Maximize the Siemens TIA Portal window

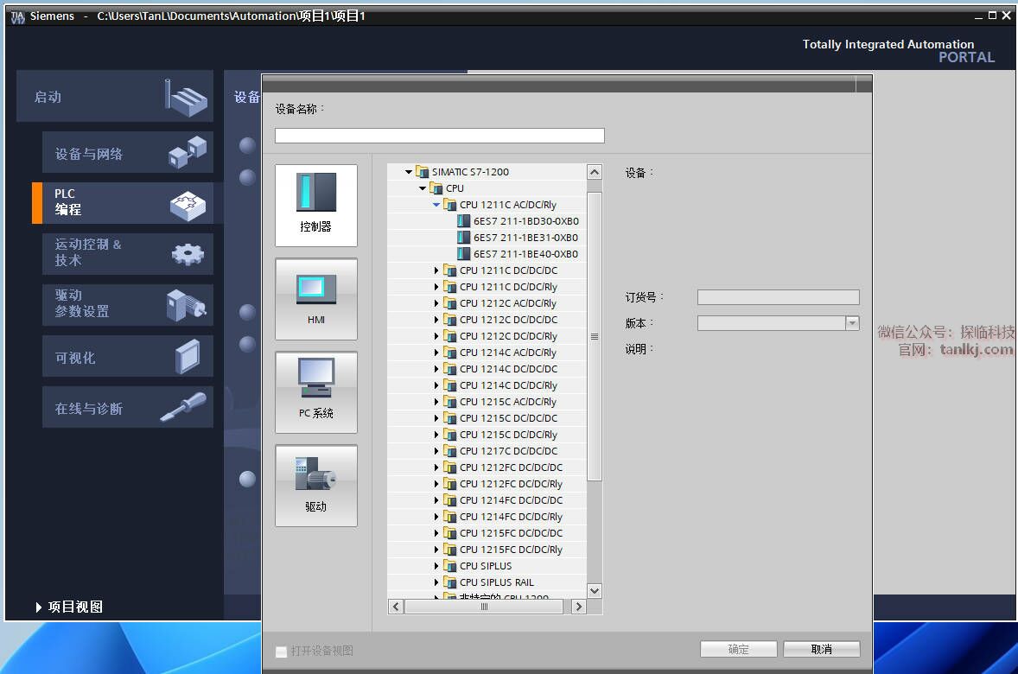[992, 16]
